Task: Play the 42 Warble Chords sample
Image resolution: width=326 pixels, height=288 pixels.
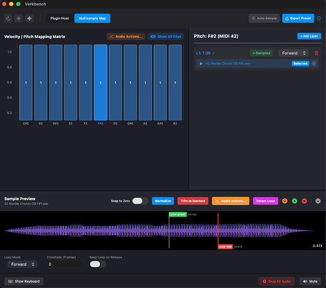Action: [x=201, y=63]
